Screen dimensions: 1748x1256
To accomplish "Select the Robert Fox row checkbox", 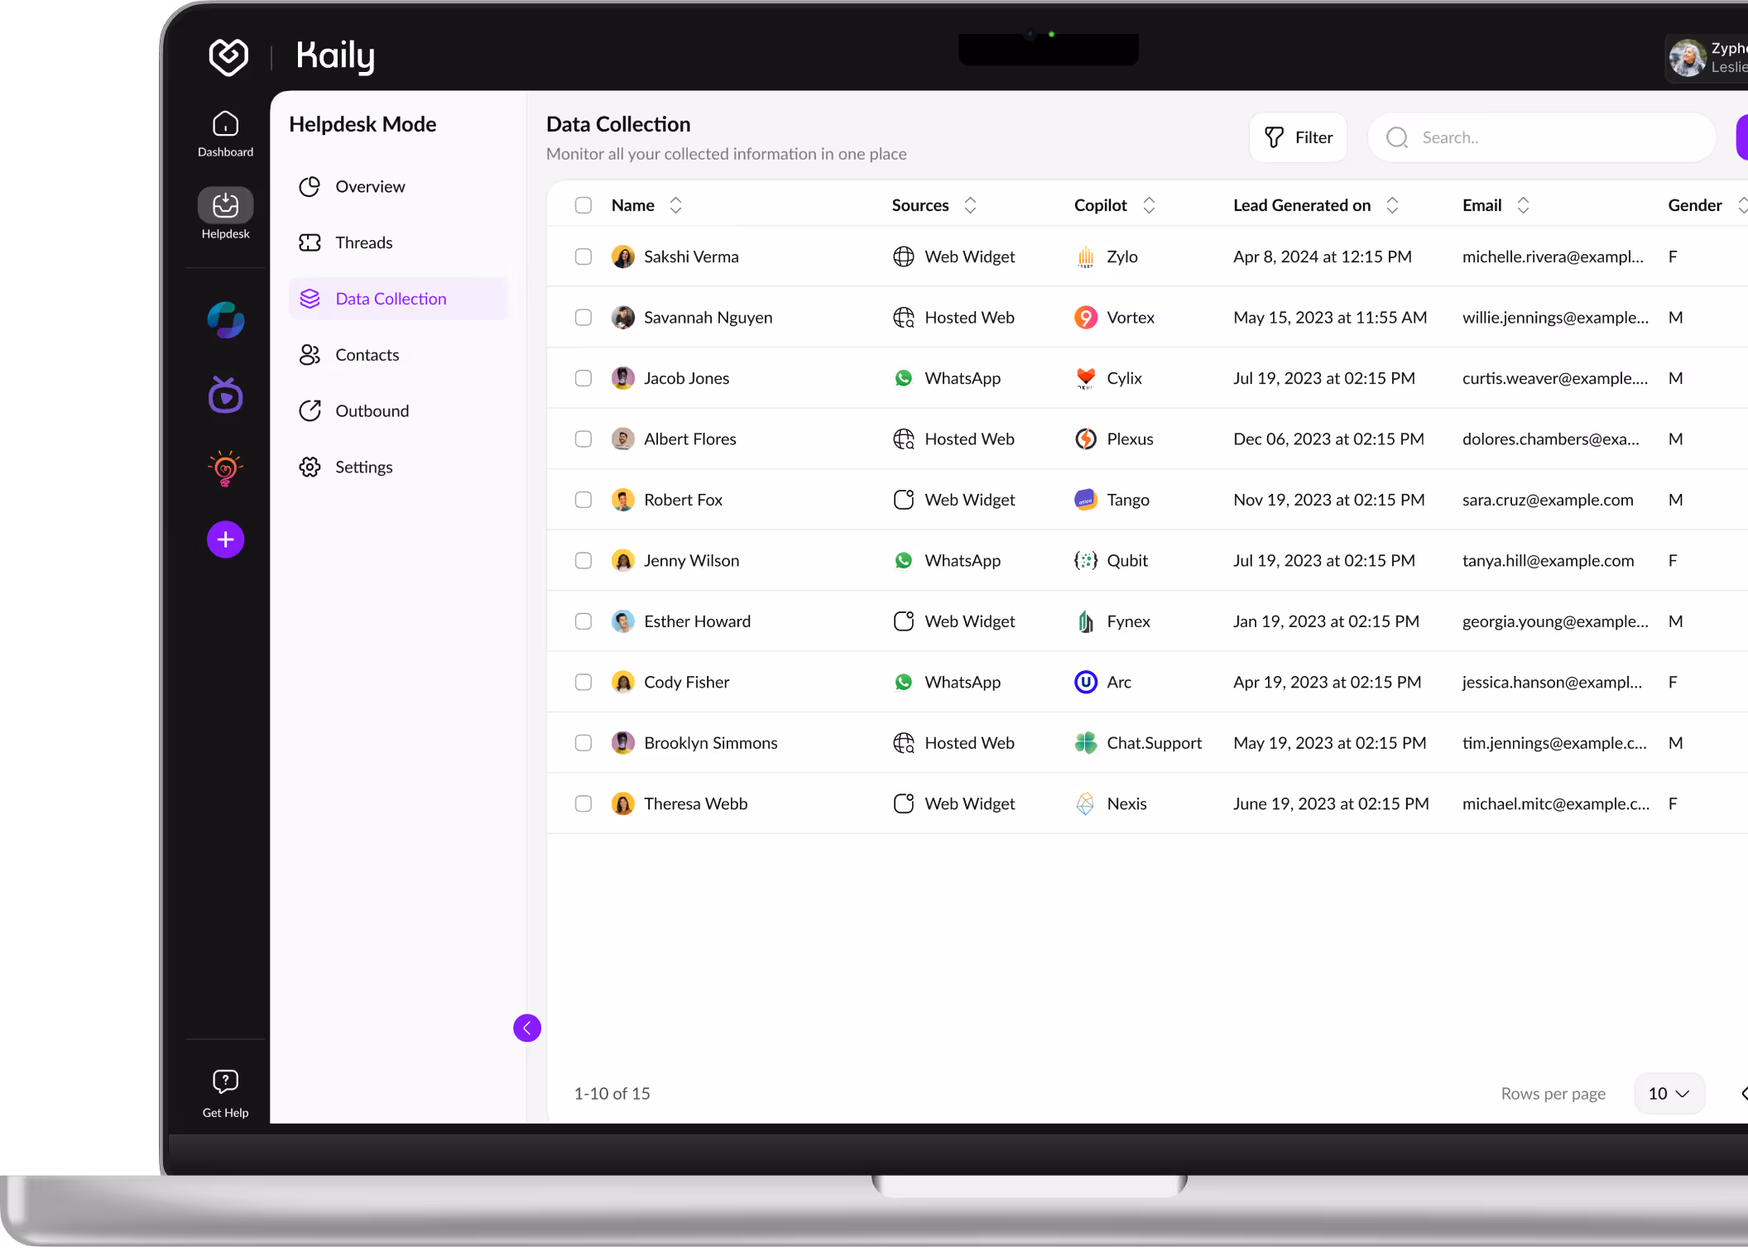I will coord(583,500).
